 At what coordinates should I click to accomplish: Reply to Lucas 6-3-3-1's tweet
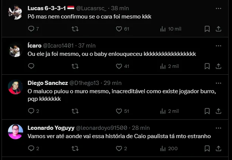click(x=31, y=29)
